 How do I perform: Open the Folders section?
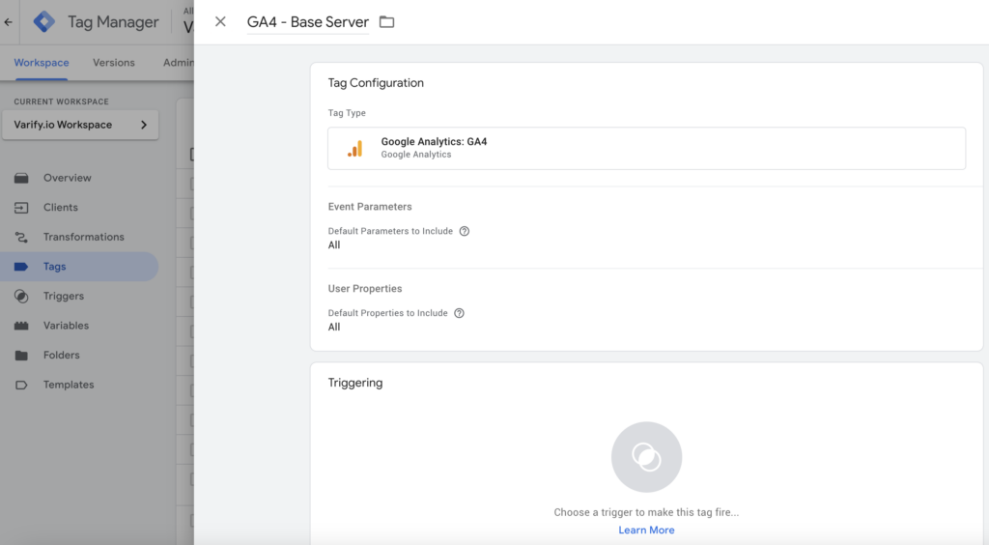click(62, 356)
